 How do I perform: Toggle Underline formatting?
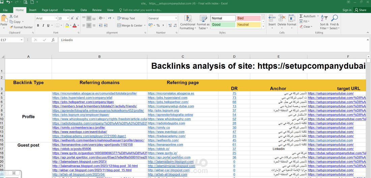click(x=48, y=25)
